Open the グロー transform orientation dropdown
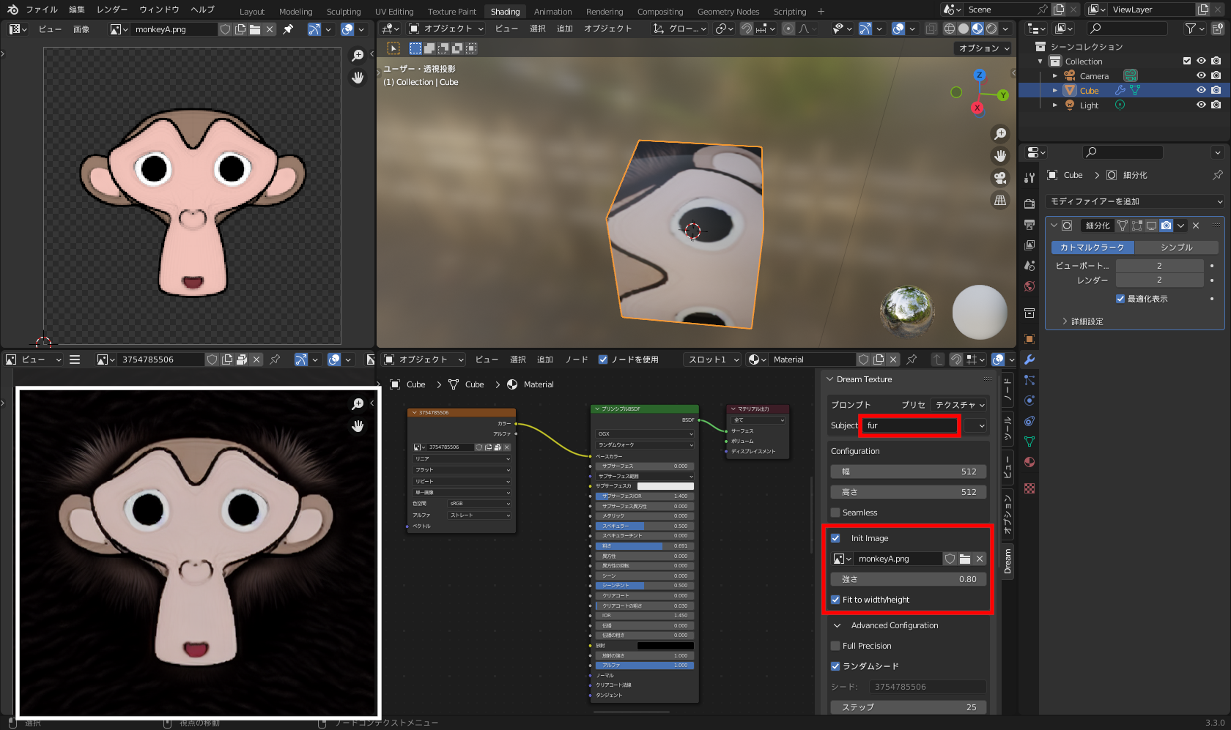 (680, 29)
